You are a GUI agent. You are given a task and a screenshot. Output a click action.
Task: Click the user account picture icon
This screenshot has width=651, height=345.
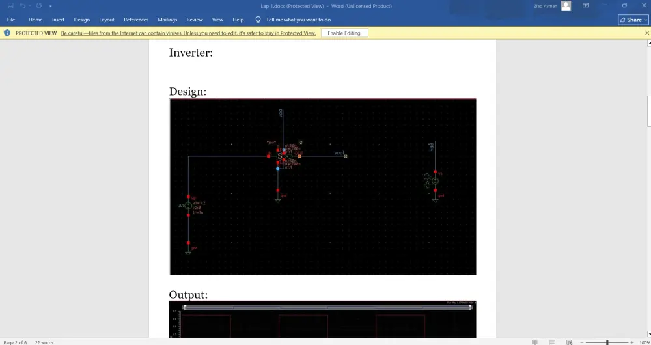tap(566, 6)
